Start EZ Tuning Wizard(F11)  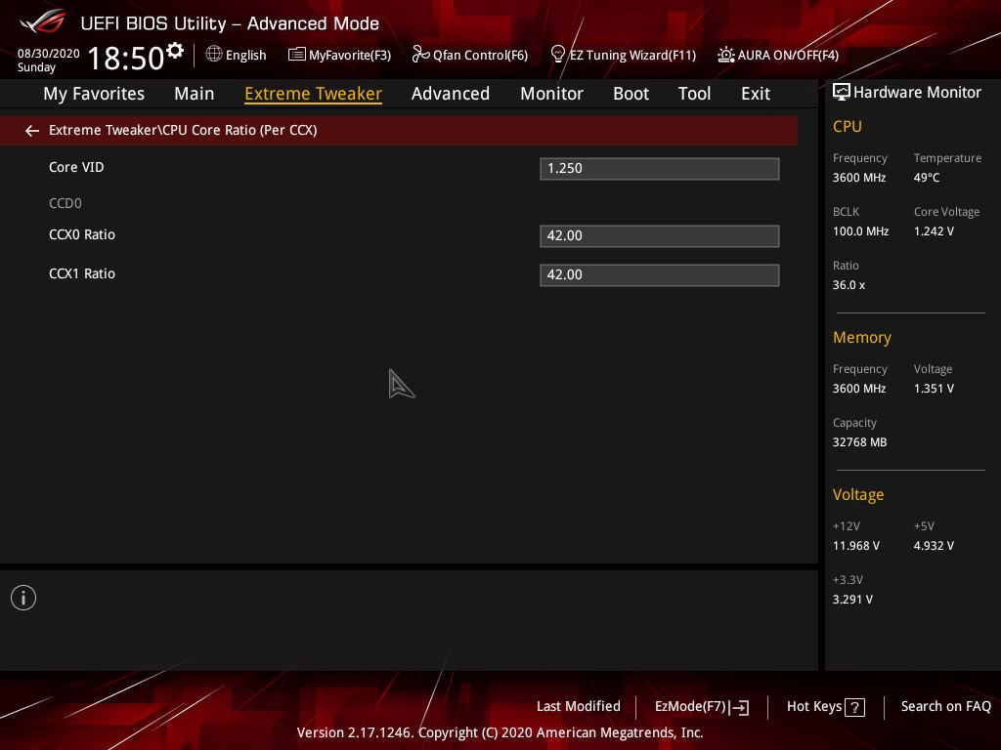[623, 55]
